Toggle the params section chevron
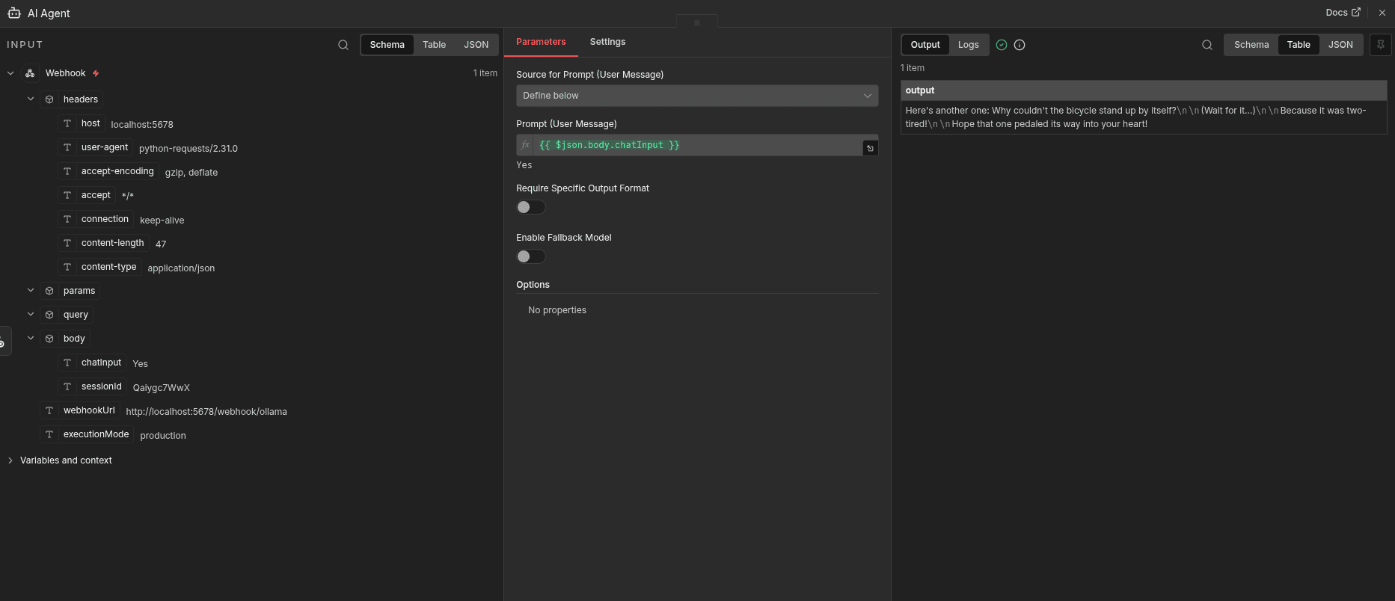The height and width of the screenshot is (601, 1395). click(31, 290)
